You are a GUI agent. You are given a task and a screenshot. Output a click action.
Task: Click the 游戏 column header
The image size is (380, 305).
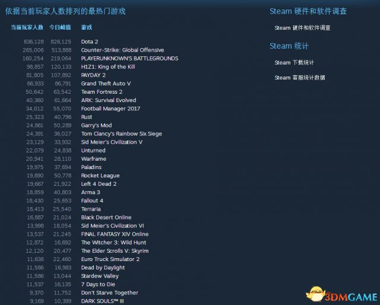click(x=86, y=27)
